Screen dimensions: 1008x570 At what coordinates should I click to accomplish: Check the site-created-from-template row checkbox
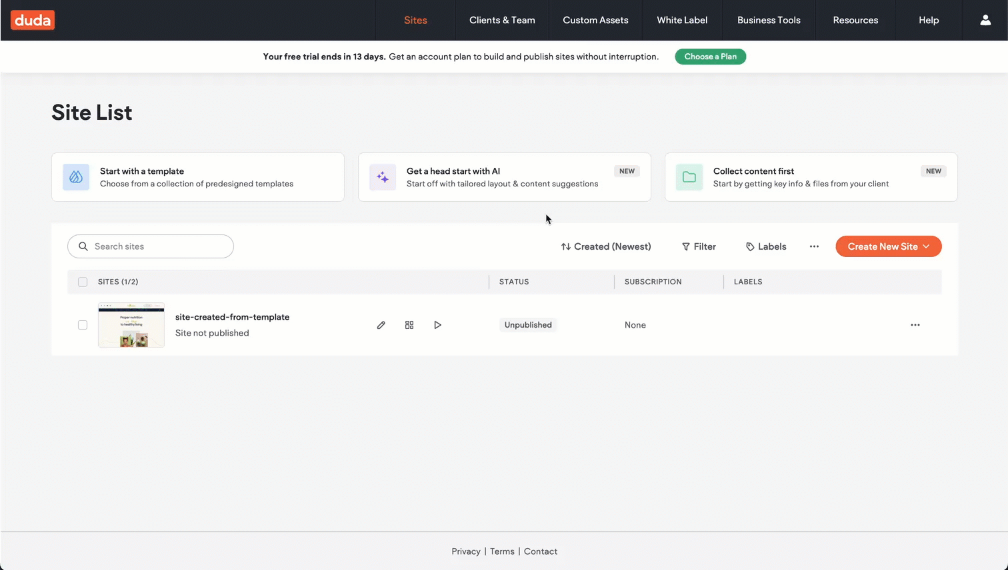pos(83,325)
